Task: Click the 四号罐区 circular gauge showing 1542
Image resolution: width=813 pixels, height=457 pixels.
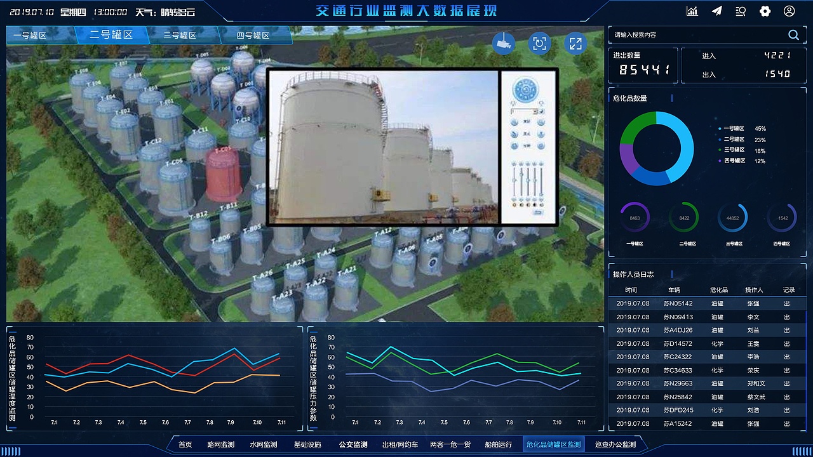Action: point(782,218)
